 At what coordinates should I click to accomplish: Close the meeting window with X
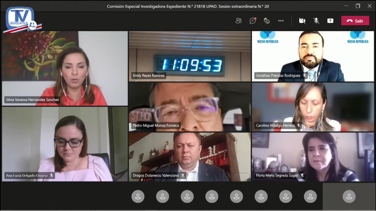click(370, 6)
